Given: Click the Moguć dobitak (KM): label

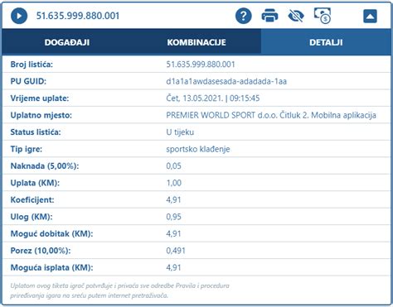Looking at the screenshot, I should 51,234.
